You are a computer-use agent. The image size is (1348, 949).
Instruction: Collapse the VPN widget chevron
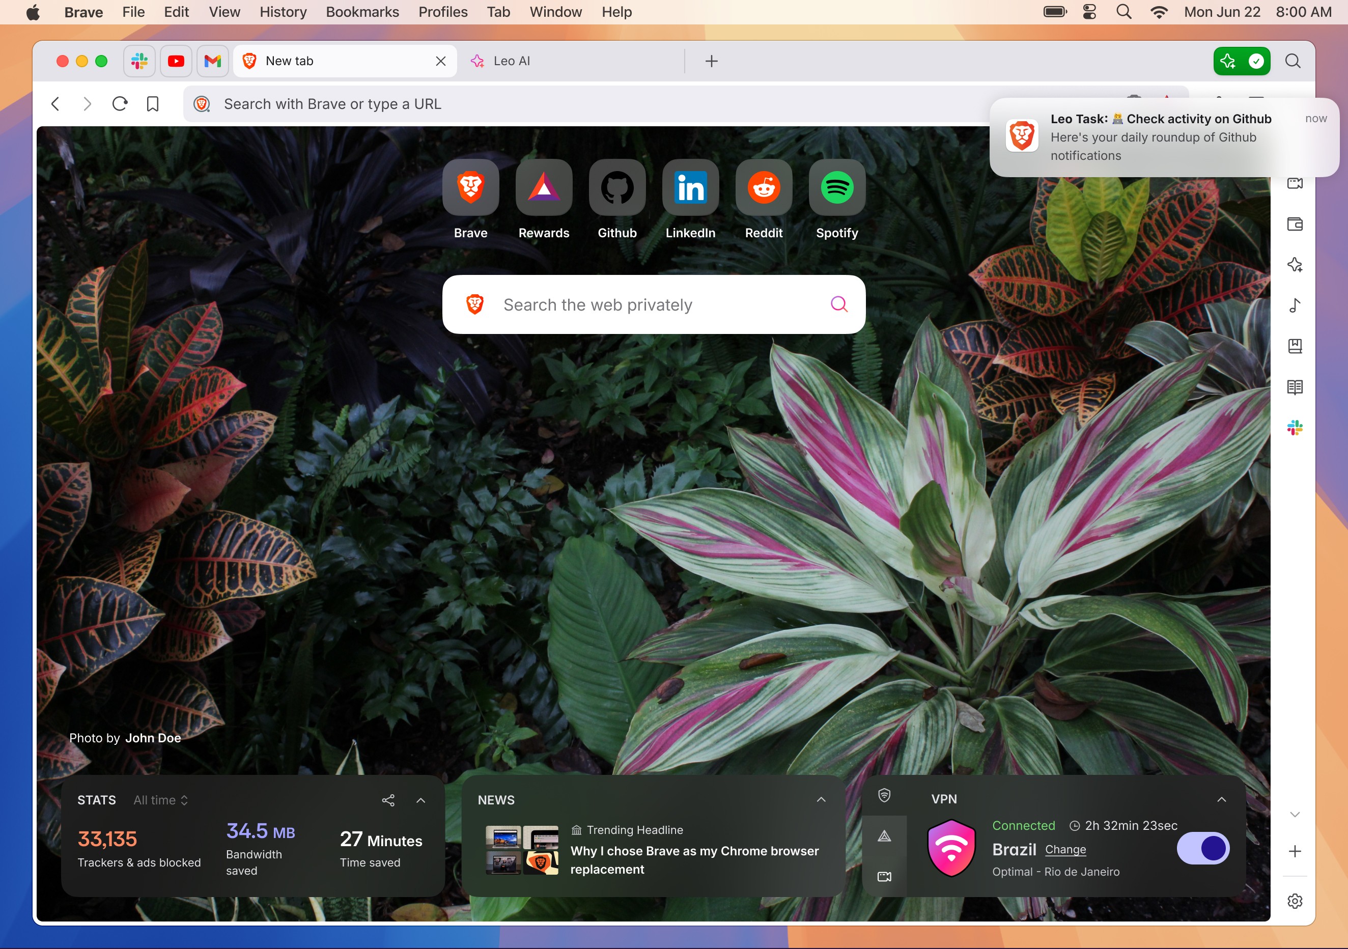tap(1222, 799)
